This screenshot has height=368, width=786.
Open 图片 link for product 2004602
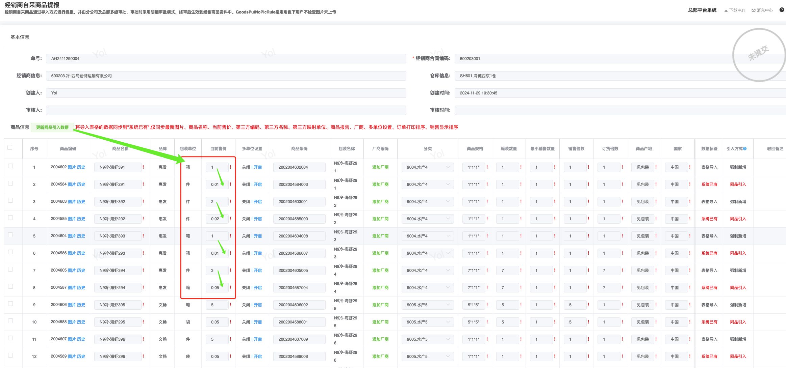(72, 167)
